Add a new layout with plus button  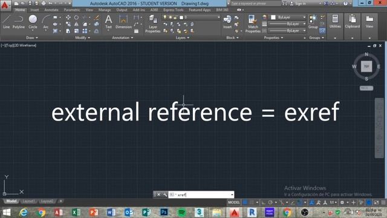[60, 201]
